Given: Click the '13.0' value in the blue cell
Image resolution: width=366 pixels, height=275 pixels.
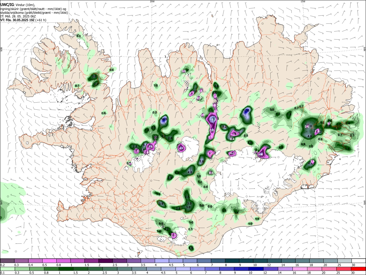Looking at the screenshot, I should [246, 110].
